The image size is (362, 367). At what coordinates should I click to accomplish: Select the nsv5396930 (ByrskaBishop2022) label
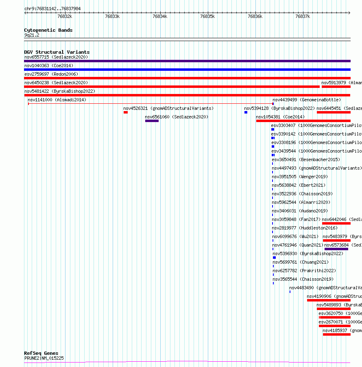[308, 253]
